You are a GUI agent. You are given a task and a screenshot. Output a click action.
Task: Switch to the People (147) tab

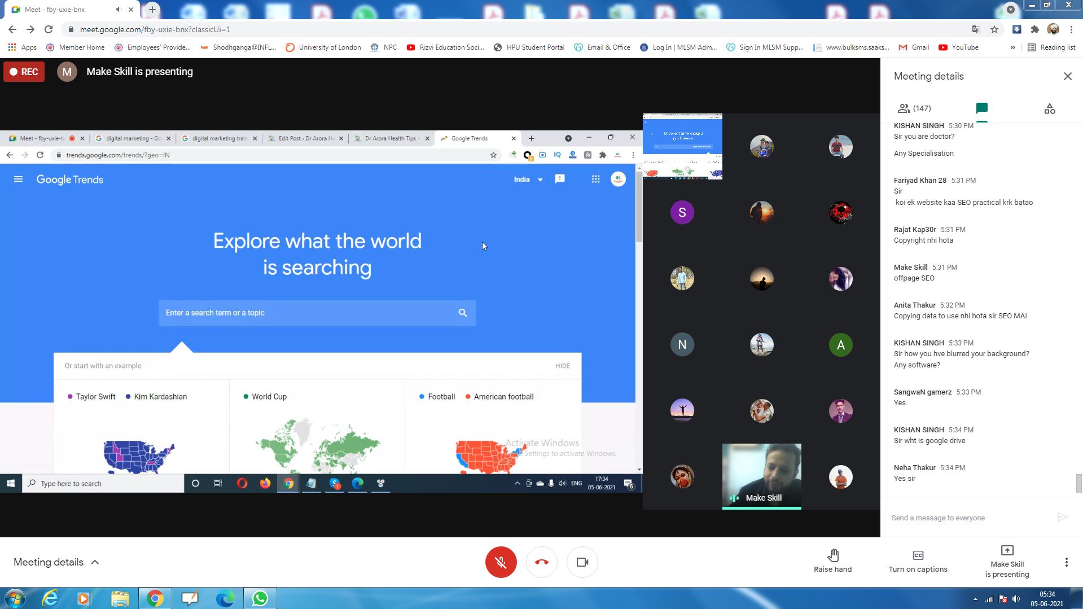[x=914, y=108]
